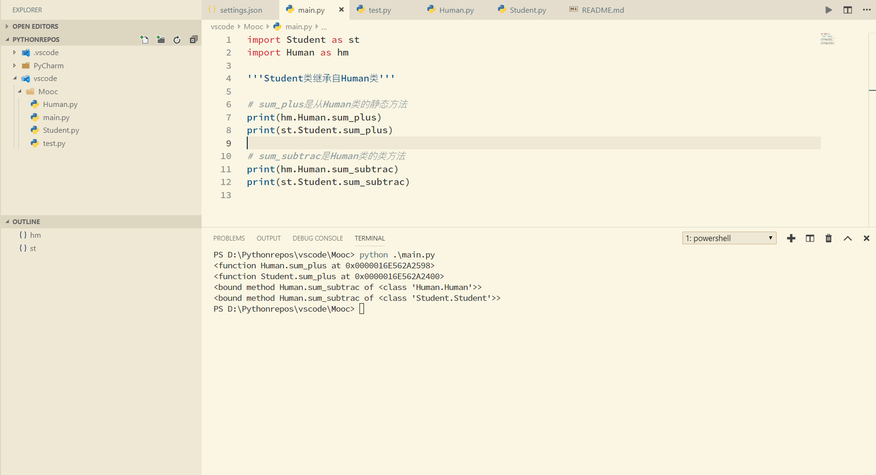Click line number 9 in the gutter

click(228, 143)
